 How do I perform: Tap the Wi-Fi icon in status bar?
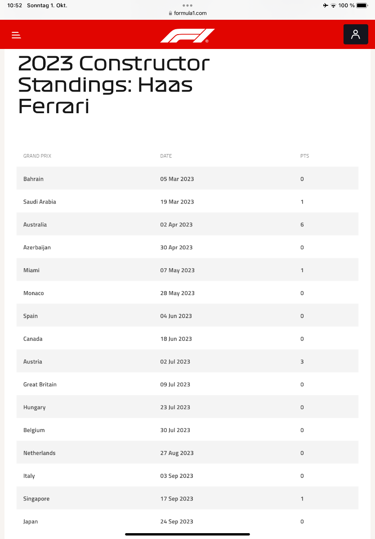tap(333, 5)
